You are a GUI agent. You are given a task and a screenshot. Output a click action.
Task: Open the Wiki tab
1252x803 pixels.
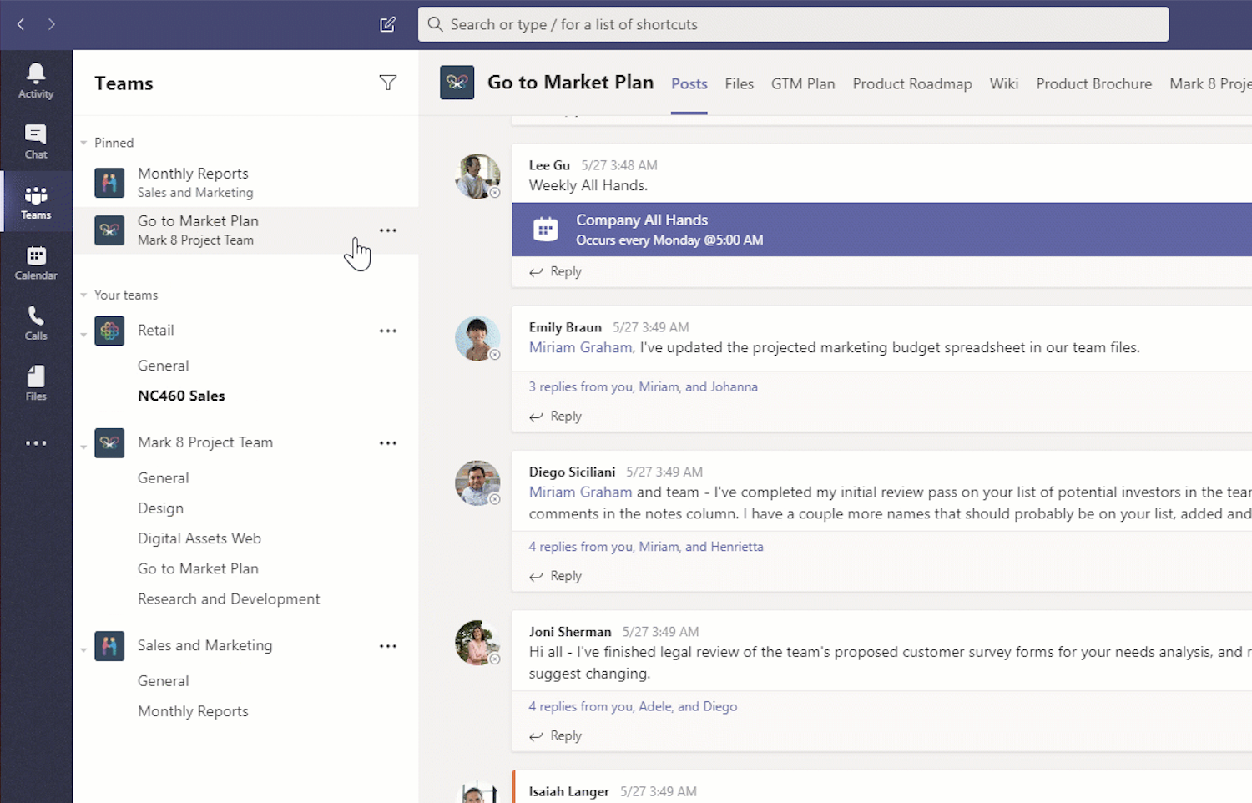(1004, 83)
